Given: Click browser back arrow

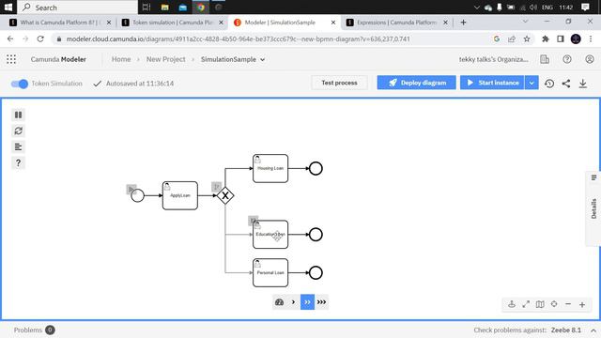Looking at the screenshot, I should [10, 38].
